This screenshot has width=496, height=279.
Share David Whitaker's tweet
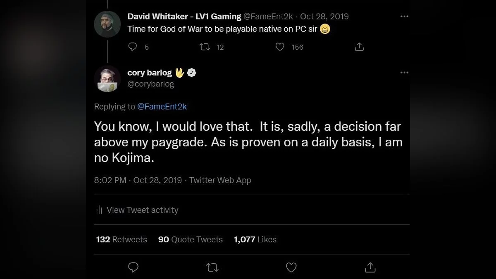[359, 47]
